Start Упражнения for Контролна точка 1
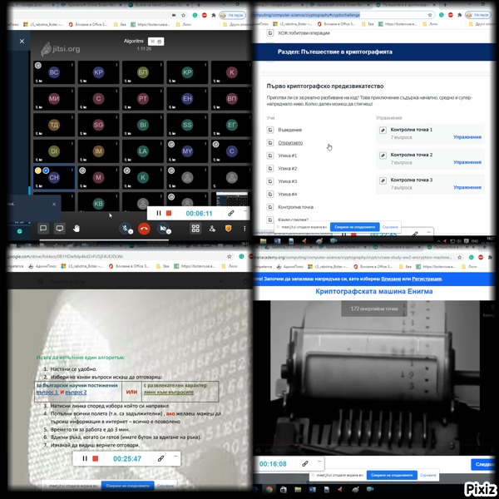This screenshot has width=499, height=499. coord(467,137)
